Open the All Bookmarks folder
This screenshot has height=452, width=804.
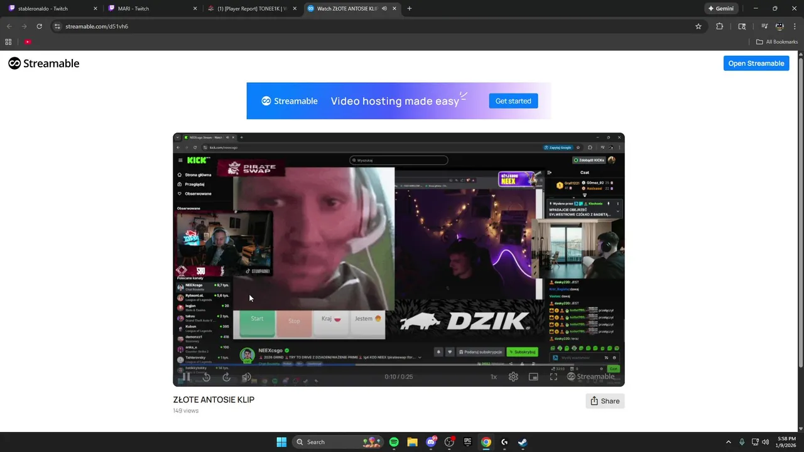[777, 42]
